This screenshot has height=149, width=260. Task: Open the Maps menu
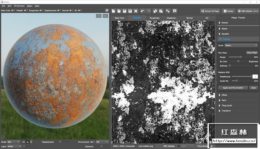[29, 6]
